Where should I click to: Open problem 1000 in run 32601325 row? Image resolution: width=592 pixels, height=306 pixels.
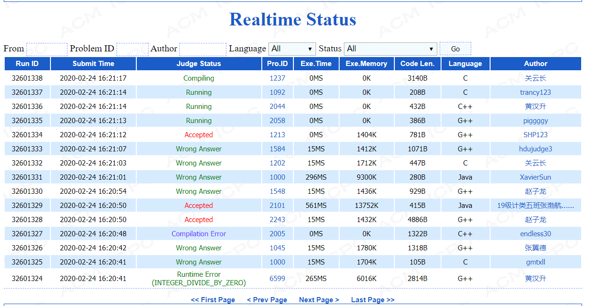277,262
